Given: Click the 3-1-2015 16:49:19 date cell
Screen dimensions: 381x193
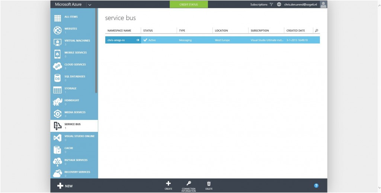Looking at the screenshot, I should [x=297, y=40].
